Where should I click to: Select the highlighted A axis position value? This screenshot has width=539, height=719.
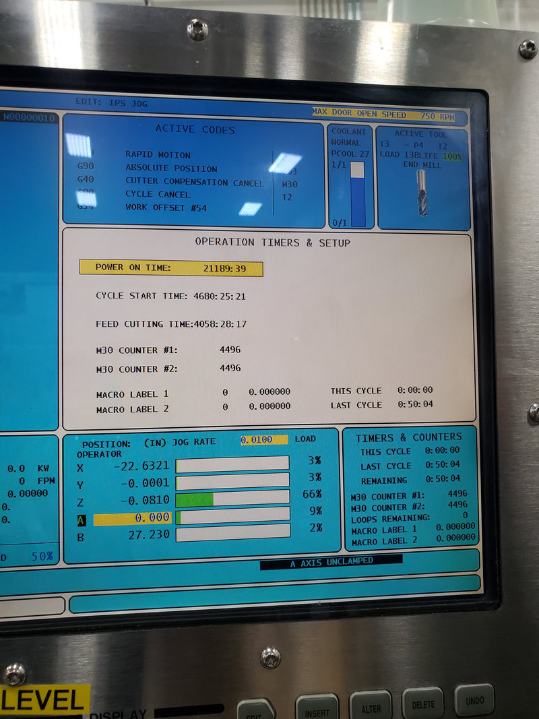tap(133, 518)
